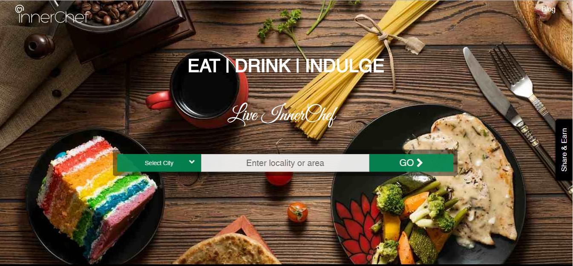Click the green GO button
The height and width of the screenshot is (266, 573).
(411, 163)
